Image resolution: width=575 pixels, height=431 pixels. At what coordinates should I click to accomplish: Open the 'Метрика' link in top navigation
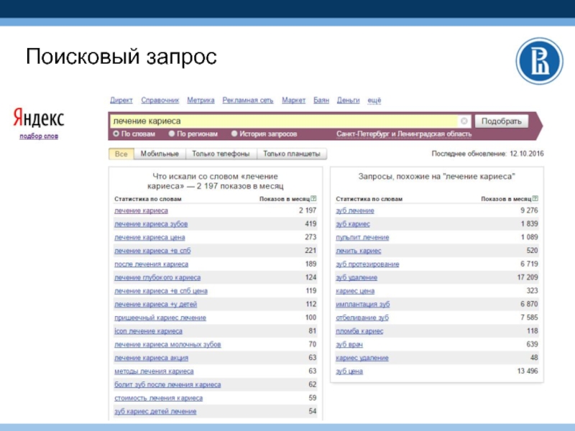click(201, 100)
